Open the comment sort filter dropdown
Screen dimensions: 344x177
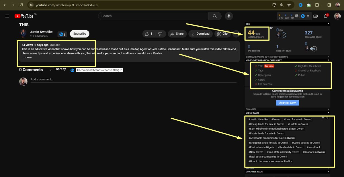[x=99, y=70]
